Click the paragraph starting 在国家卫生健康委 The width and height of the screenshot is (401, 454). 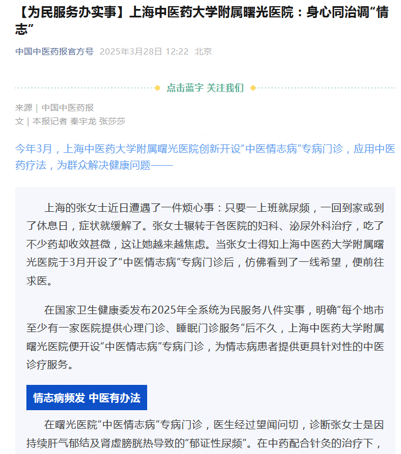point(205,337)
